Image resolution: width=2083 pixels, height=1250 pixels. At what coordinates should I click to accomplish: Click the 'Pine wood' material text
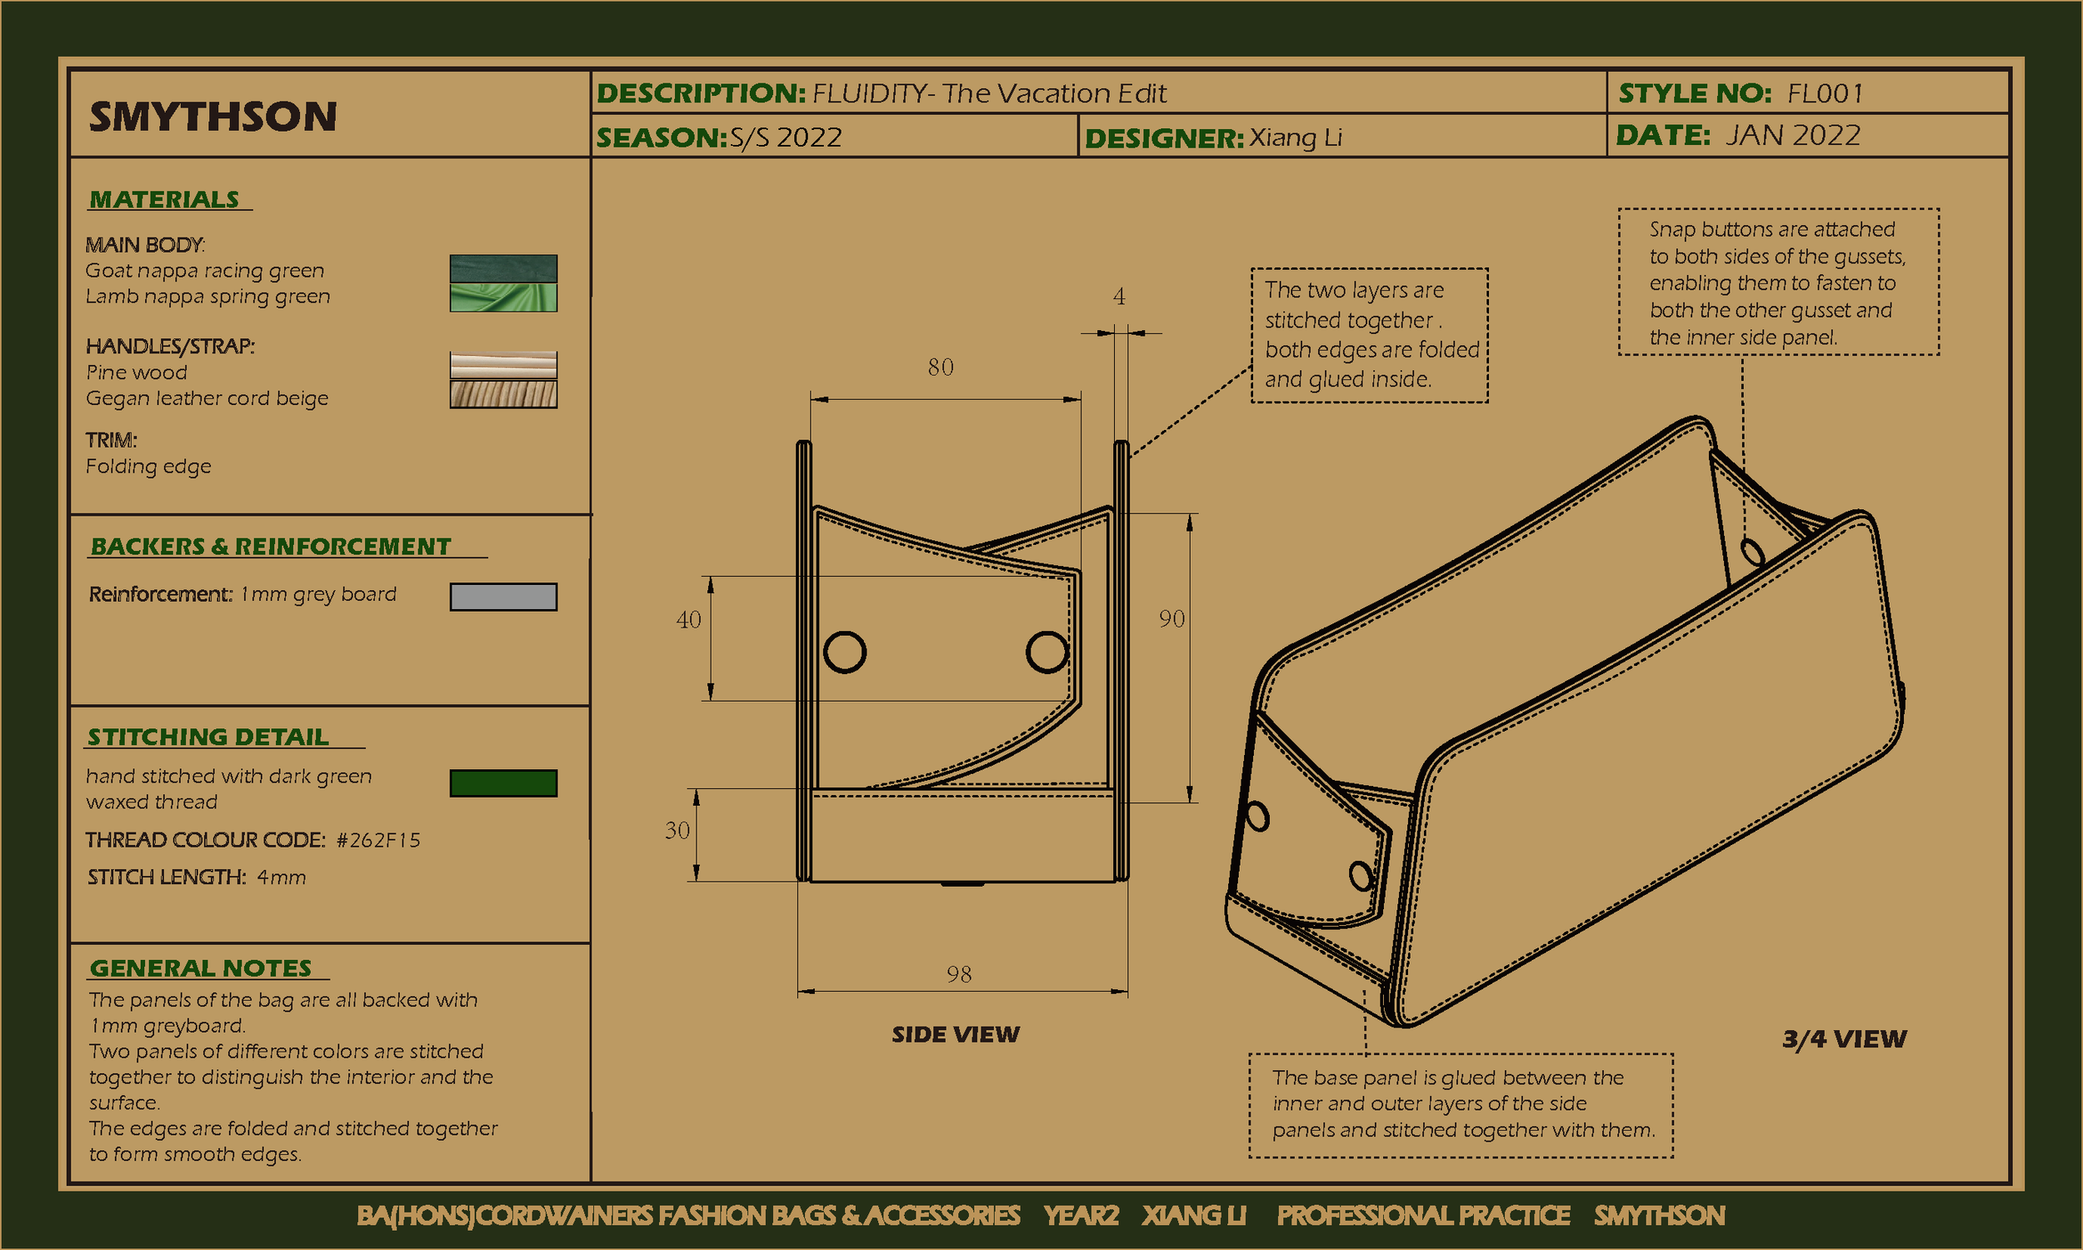coord(137,372)
